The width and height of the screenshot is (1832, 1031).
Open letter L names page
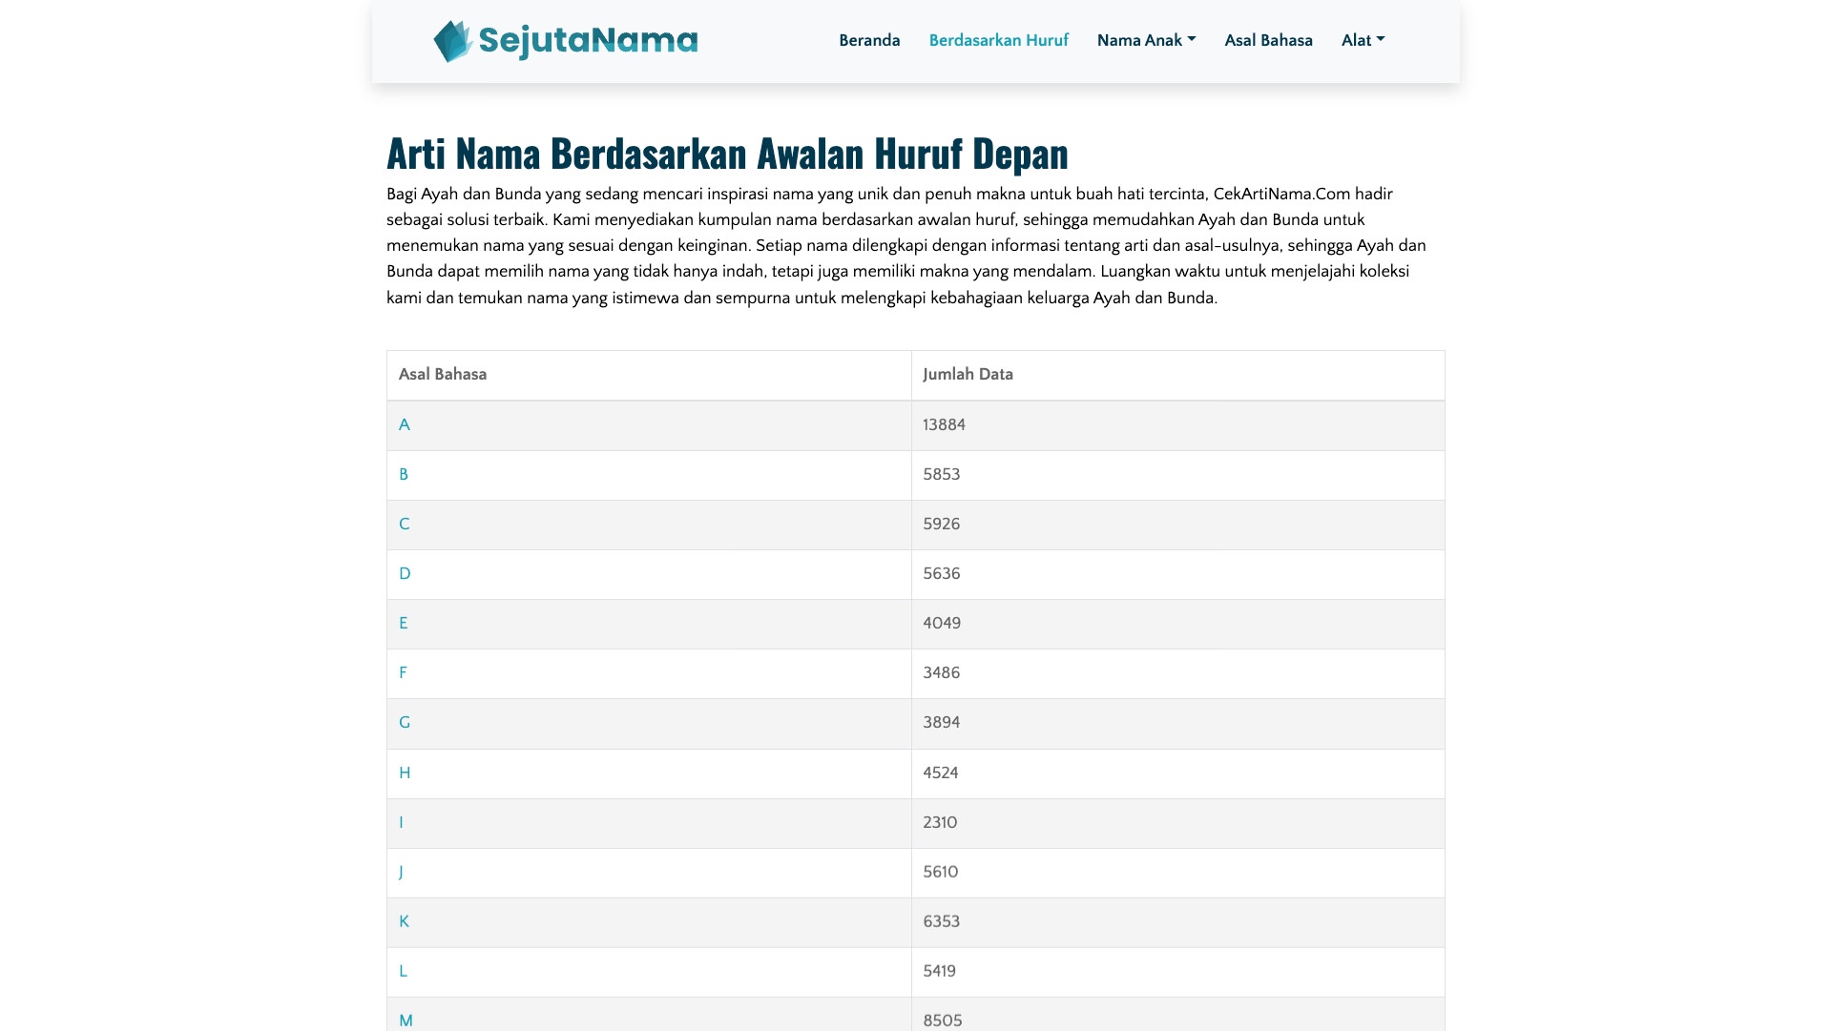[x=403, y=971]
